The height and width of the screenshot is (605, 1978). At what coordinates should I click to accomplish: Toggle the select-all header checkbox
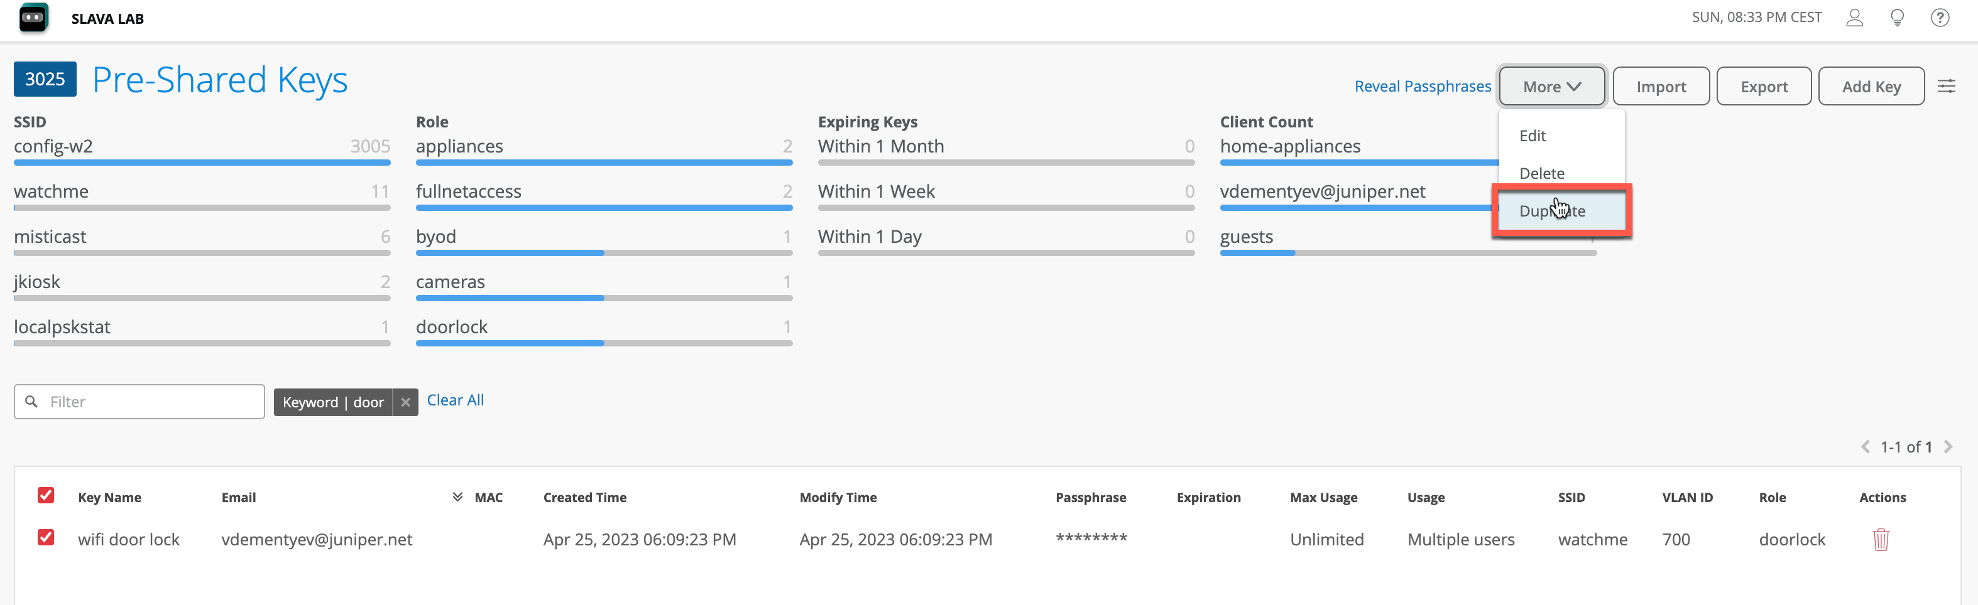coord(46,495)
